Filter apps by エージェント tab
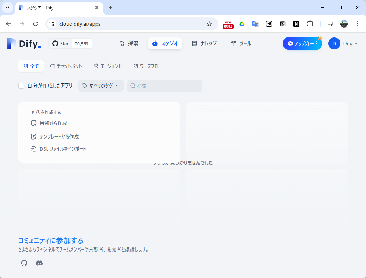Screen dimensions: 366x278 tap(108, 66)
